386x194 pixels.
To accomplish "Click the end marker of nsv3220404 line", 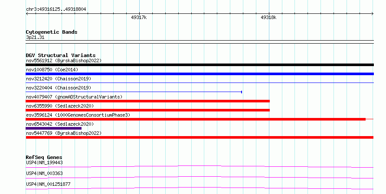I will click(242, 92).
